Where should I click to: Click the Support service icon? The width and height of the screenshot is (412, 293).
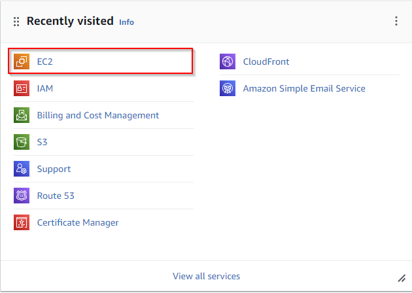tap(22, 169)
